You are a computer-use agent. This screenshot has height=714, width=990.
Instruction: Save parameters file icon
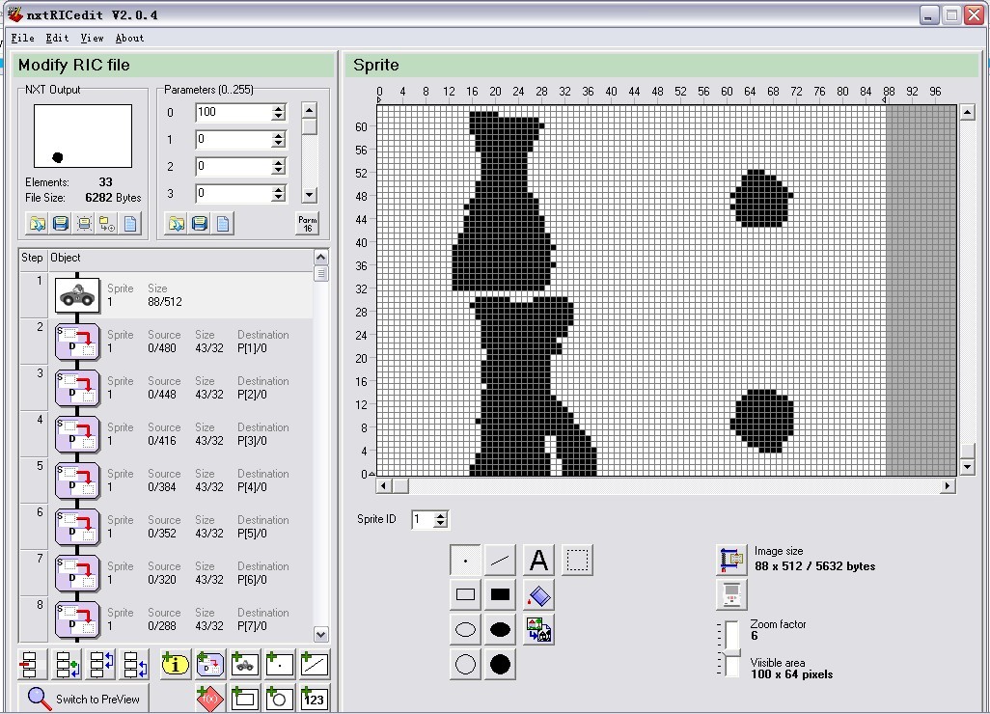coord(200,224)
